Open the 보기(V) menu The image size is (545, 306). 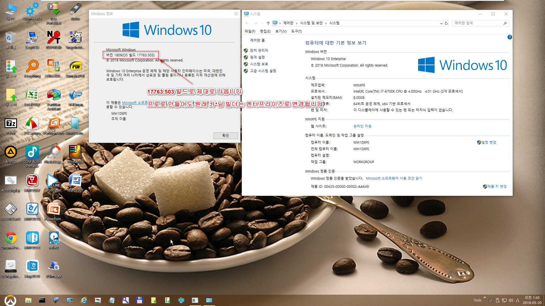click(x=281, y=31)
